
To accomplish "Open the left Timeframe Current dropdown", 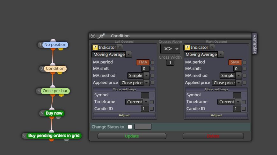I will 137,102.
